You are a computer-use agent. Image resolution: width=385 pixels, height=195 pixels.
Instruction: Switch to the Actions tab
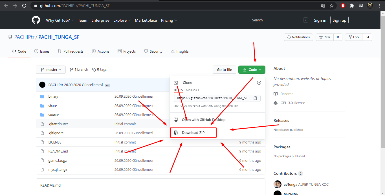click(101, 51)
